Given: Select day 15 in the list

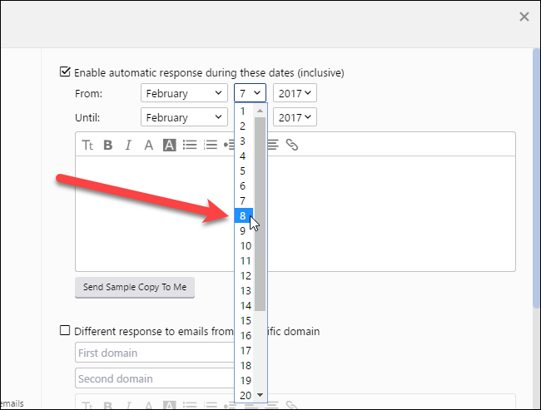Looking at the screenshot, I should click(x=244, y=321).
